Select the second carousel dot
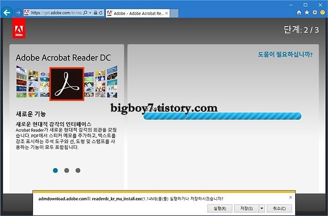Viewport: 328px width, 216px height. click(67, 170)
